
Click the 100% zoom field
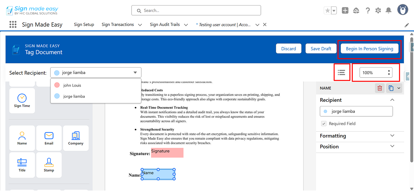pyautogui.click(x=376, y=73)
